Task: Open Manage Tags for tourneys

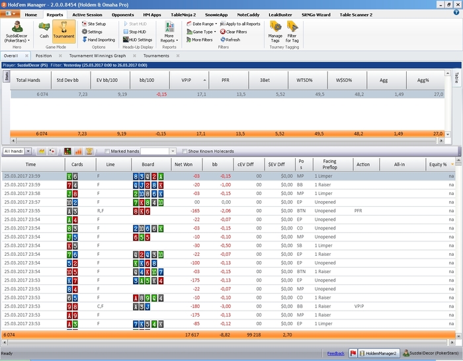Action: (275, 32)
